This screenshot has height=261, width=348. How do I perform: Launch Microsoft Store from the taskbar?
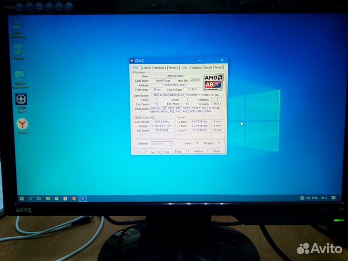click(57, 199)
